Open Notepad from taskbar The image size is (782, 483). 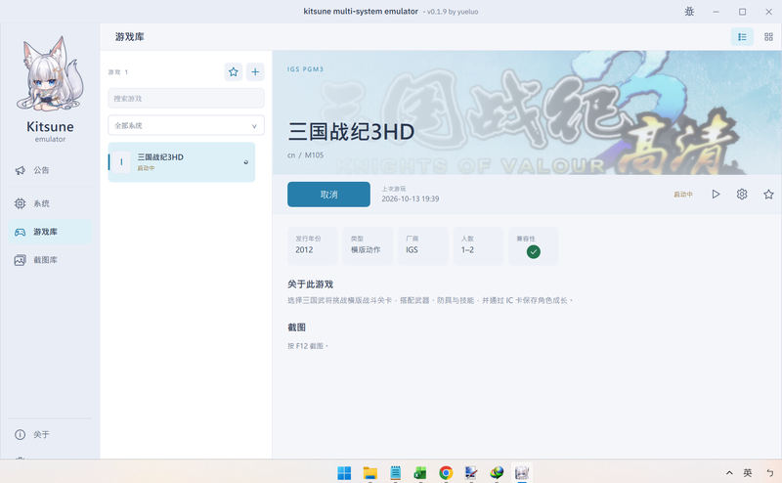[x=395, y=472]
